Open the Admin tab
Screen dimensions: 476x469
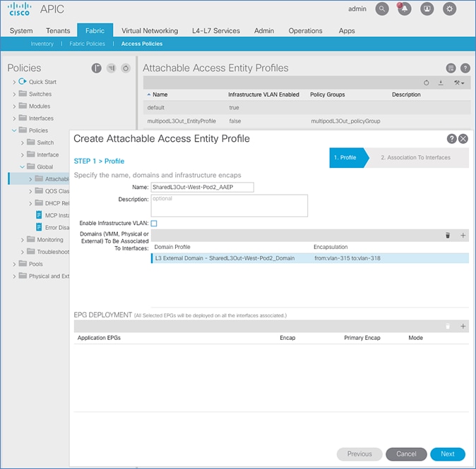coord(264,30)
